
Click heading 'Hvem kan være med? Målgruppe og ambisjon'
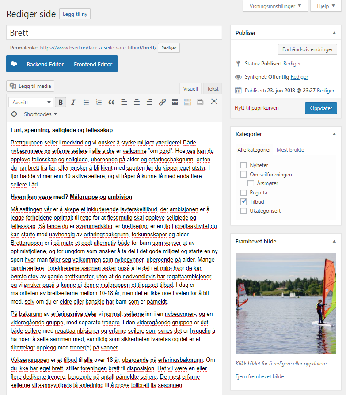click(71, 197)
